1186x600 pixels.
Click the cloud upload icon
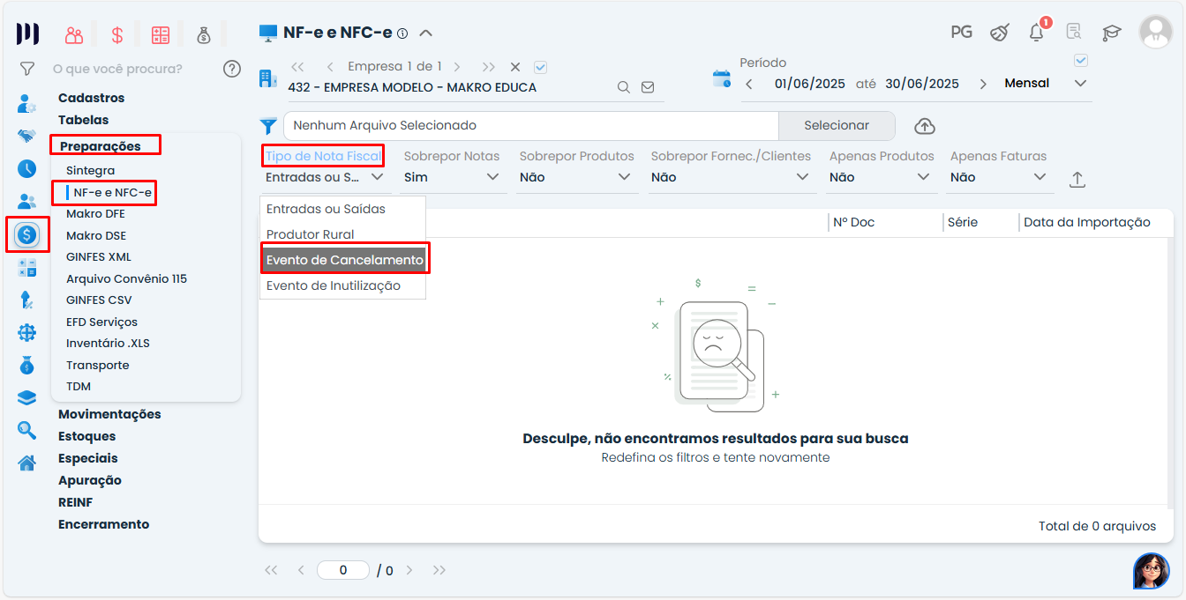924,126
